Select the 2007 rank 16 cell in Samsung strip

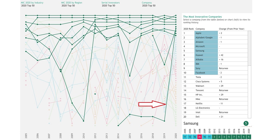click(194, 137)
